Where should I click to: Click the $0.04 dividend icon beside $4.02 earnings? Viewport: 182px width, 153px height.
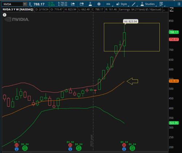(79, 148)
